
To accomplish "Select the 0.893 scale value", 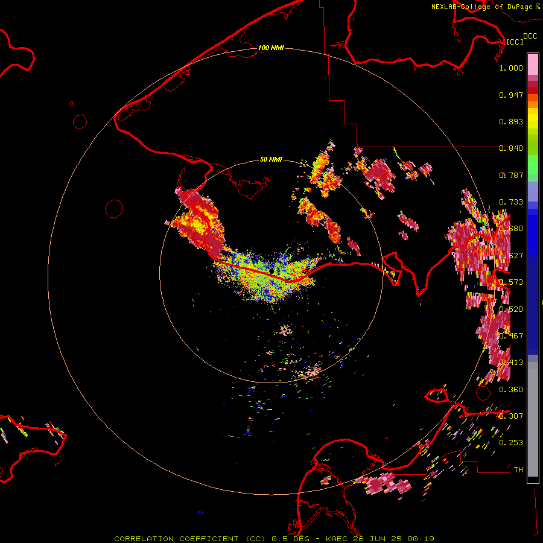I will point(511,121).
